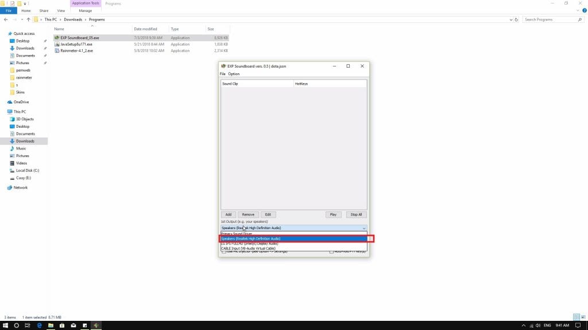Open the volume control in system tray
Image resolution: width=588 pixels, height=330 pixels.
click(538, 325)
